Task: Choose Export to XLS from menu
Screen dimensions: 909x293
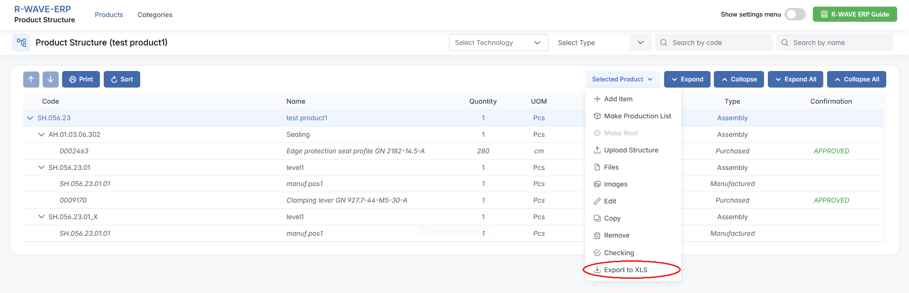Action: click(625, 270)
